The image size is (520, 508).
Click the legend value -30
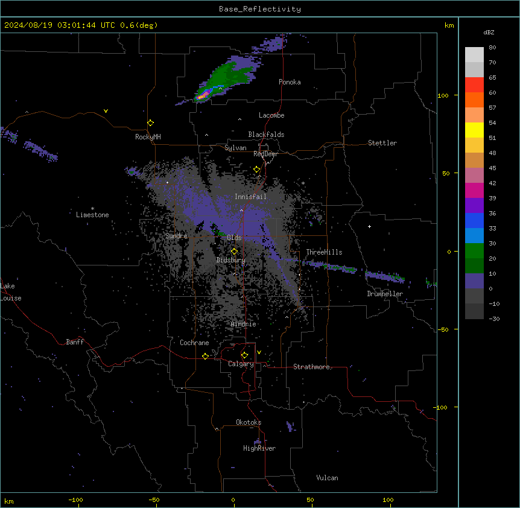pos(494,319)
